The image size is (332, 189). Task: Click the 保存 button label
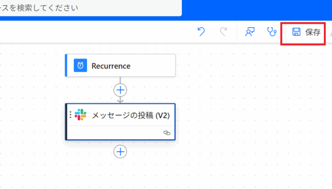[x=313, y=32]
